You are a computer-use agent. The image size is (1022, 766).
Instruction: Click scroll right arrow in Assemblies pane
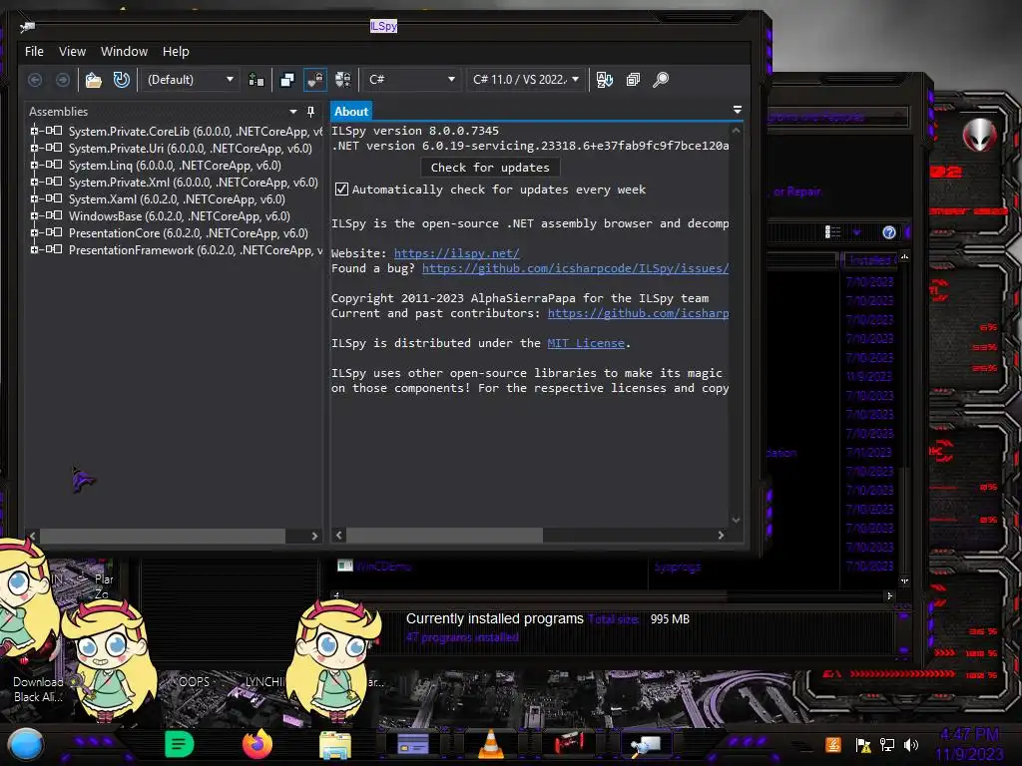pos(314,536)
